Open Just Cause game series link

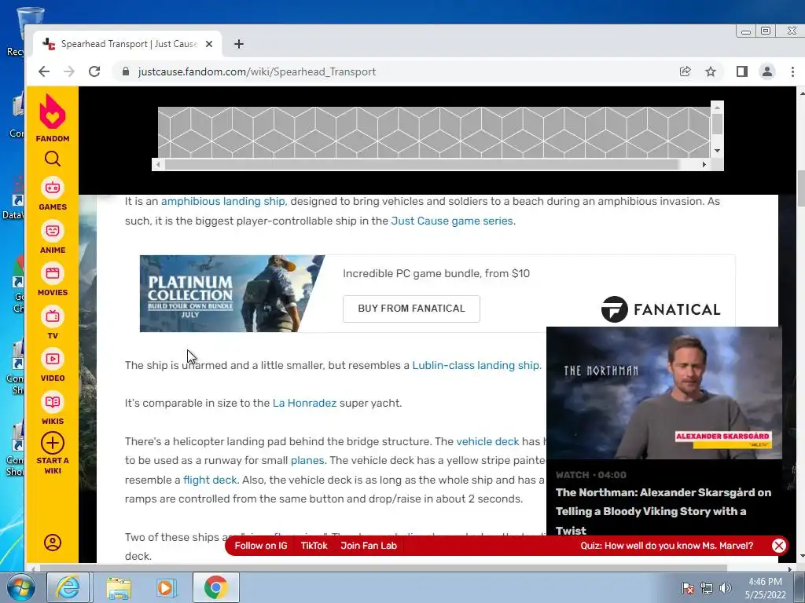click(x=452, y=221)
